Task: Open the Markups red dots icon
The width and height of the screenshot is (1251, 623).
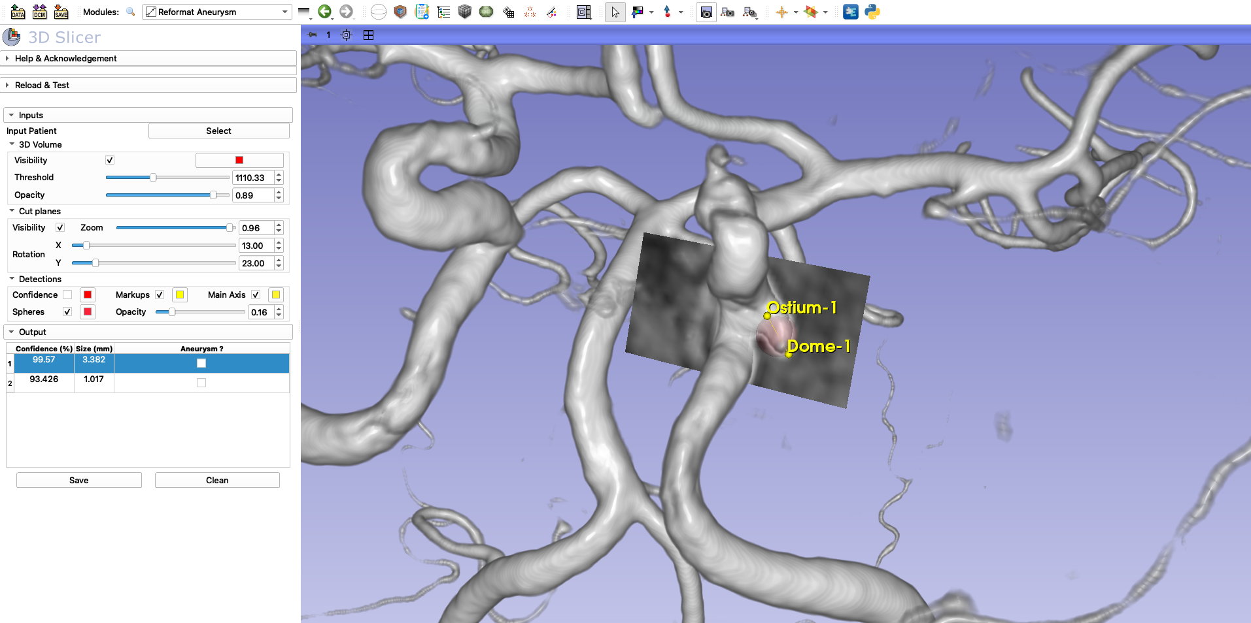Action: click(530, 12)
